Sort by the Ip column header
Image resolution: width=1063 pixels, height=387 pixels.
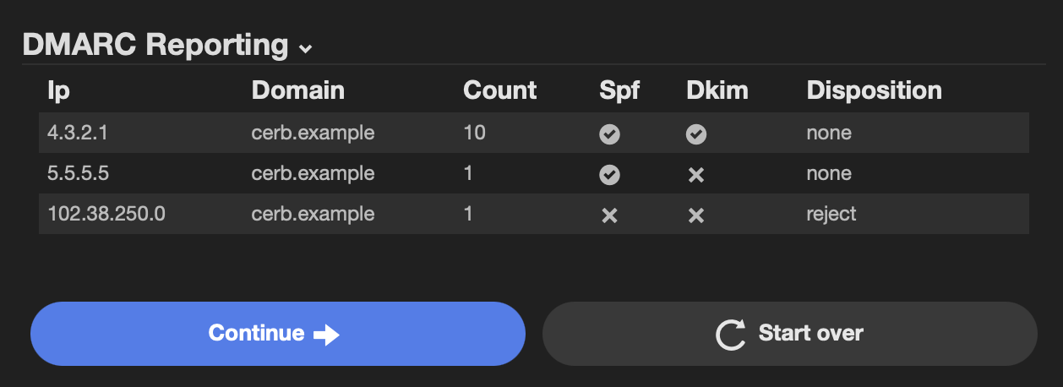coord(57,90)
